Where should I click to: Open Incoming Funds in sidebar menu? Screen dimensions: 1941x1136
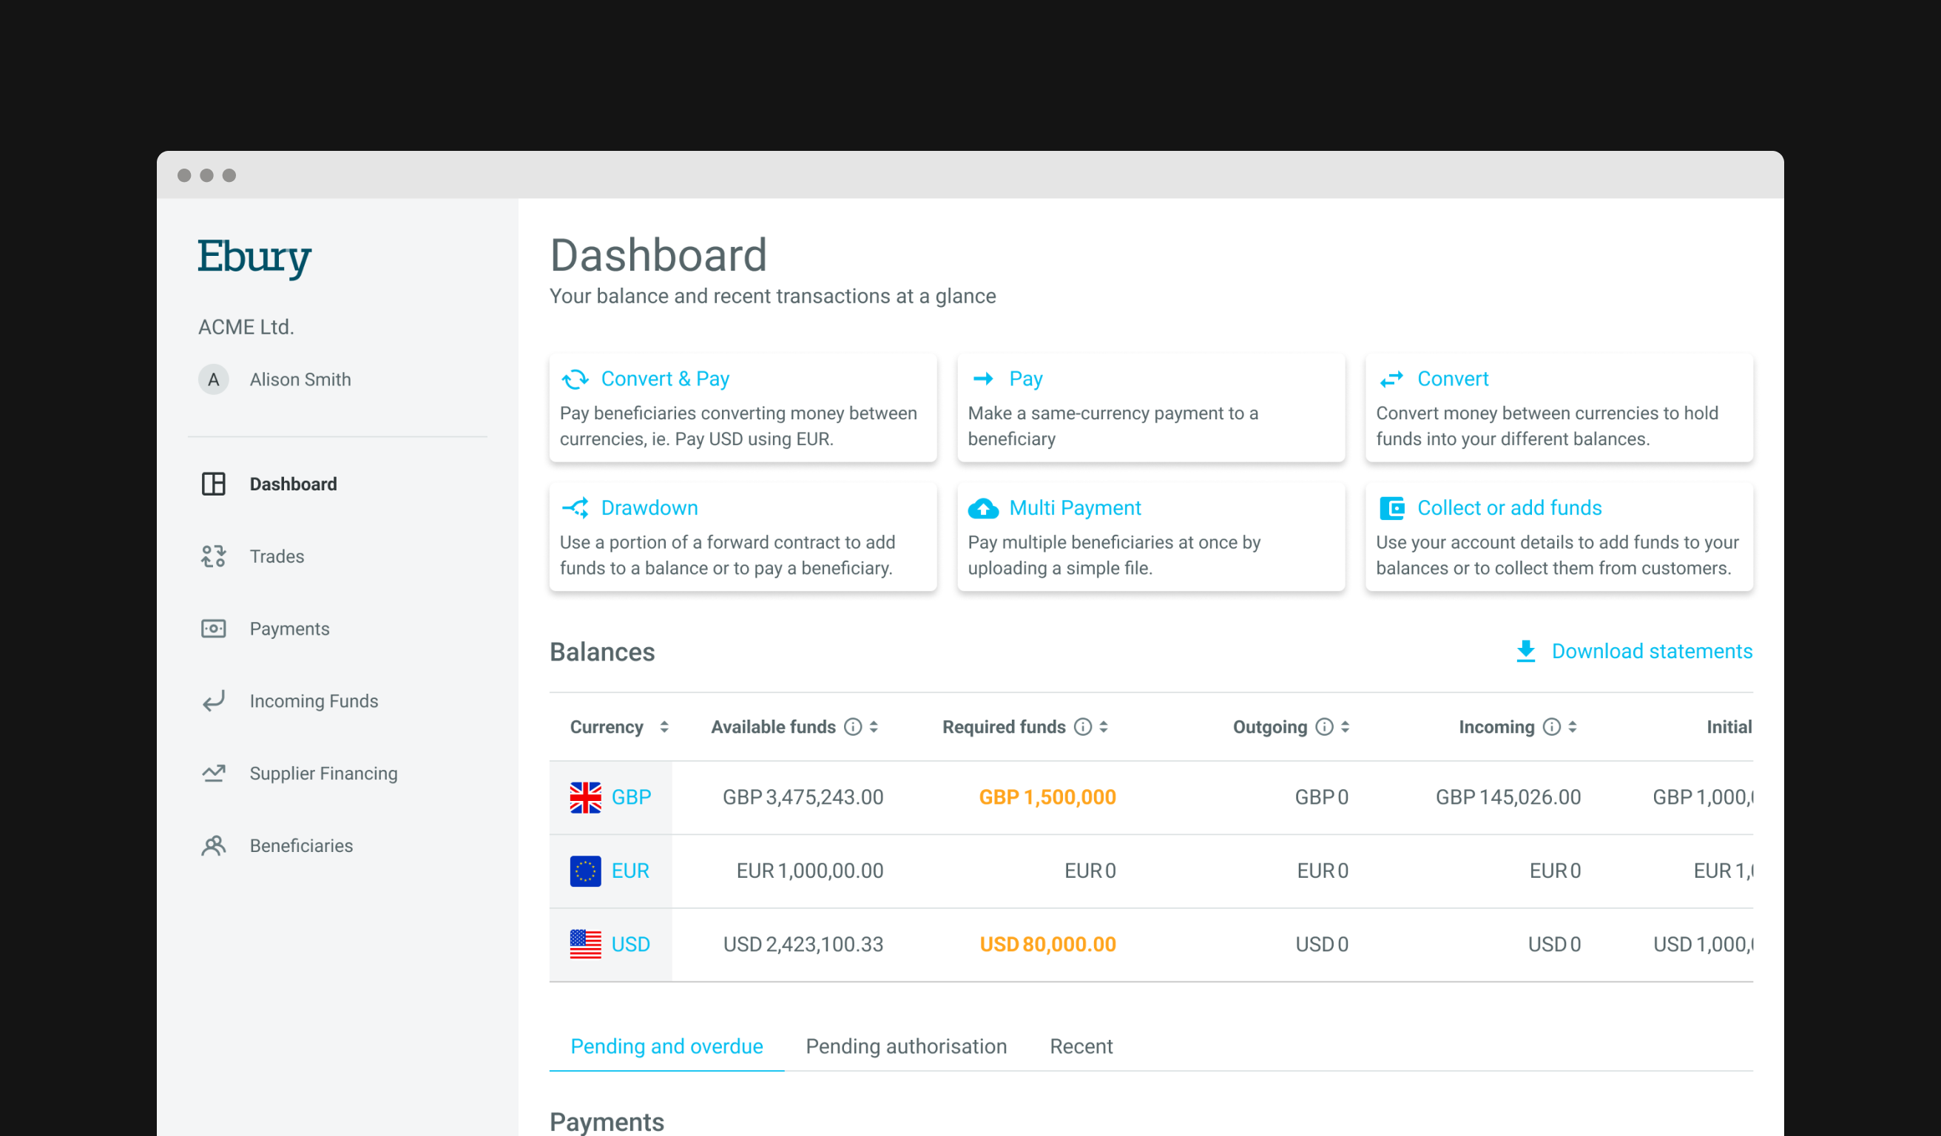coord(314,701)
